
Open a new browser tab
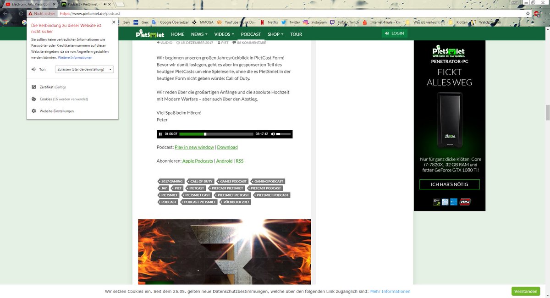[121, 5]
